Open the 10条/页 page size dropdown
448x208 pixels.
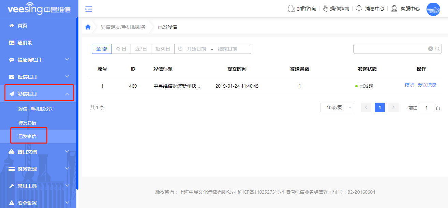click(337, 107)
